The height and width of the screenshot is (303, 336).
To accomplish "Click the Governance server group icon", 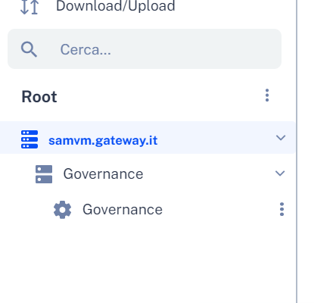I will [44, 174].
